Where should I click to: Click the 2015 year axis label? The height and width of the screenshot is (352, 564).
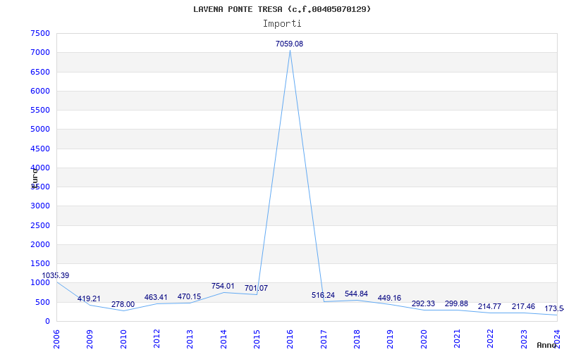257,339
